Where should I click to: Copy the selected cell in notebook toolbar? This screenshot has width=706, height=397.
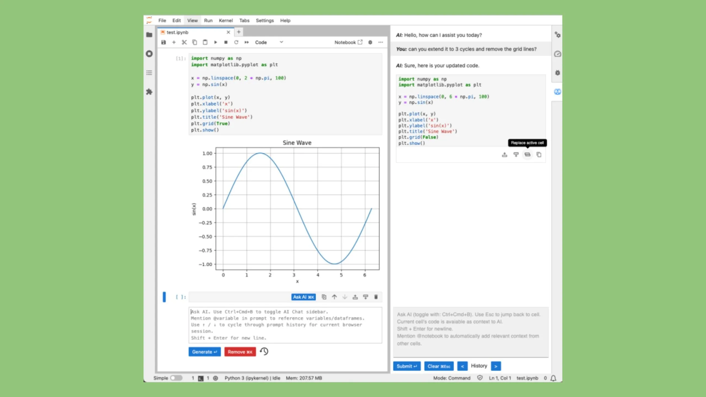[195, 42]
